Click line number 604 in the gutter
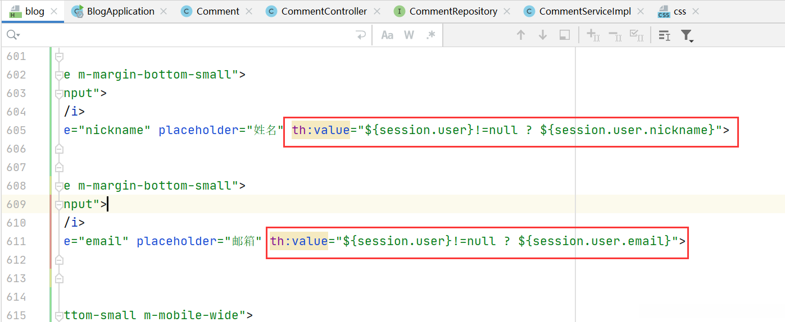The height and width of the screenshot is (322, 785). tap(16, 112)
